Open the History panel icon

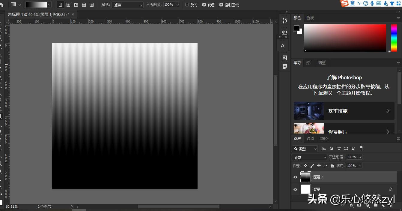[x=285, y=21]
